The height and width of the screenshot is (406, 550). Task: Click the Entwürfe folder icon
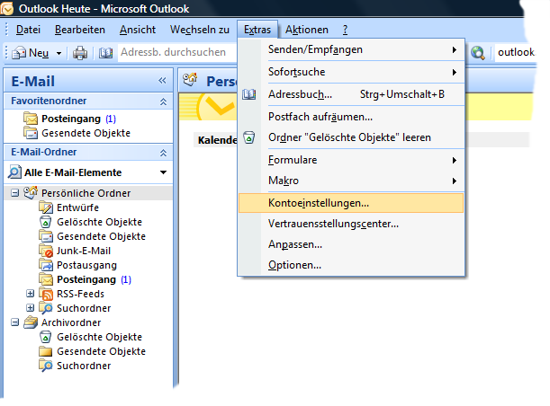tap(46, 207)
